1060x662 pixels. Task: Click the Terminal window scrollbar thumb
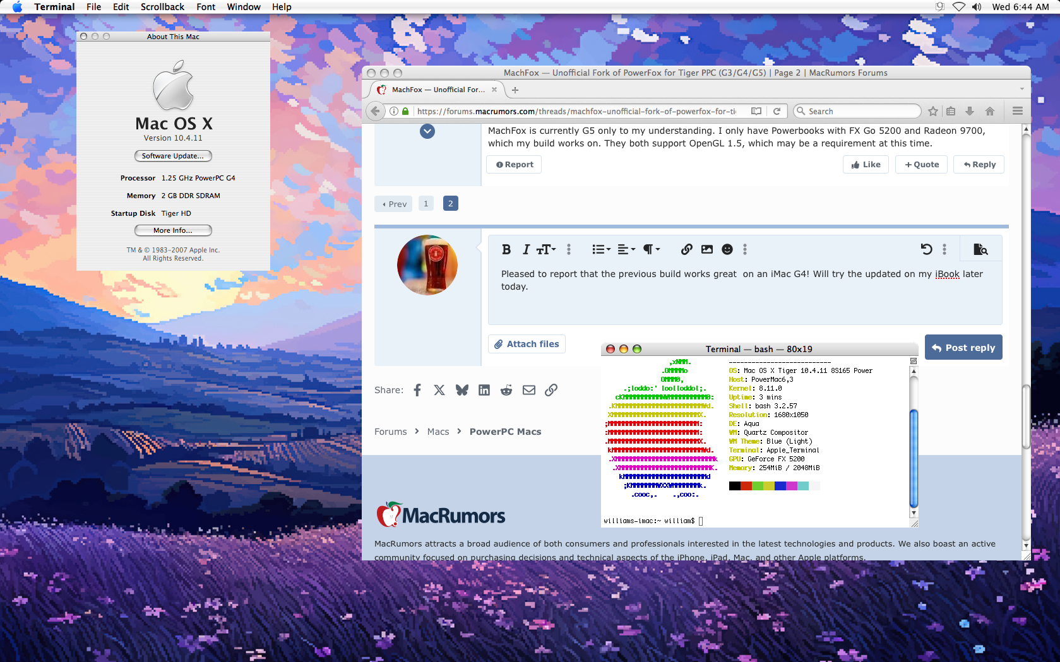point(914,458)
